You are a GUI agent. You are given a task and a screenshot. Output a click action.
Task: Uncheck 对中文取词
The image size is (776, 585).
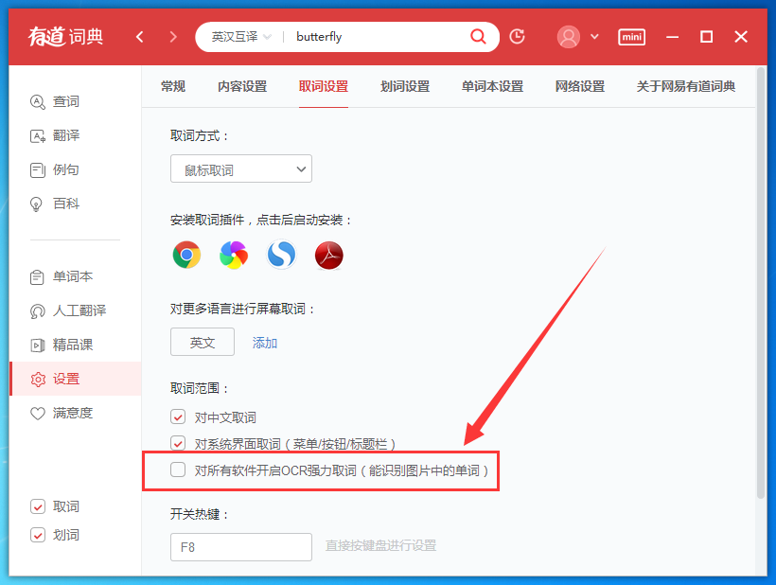tap(178, 416)
